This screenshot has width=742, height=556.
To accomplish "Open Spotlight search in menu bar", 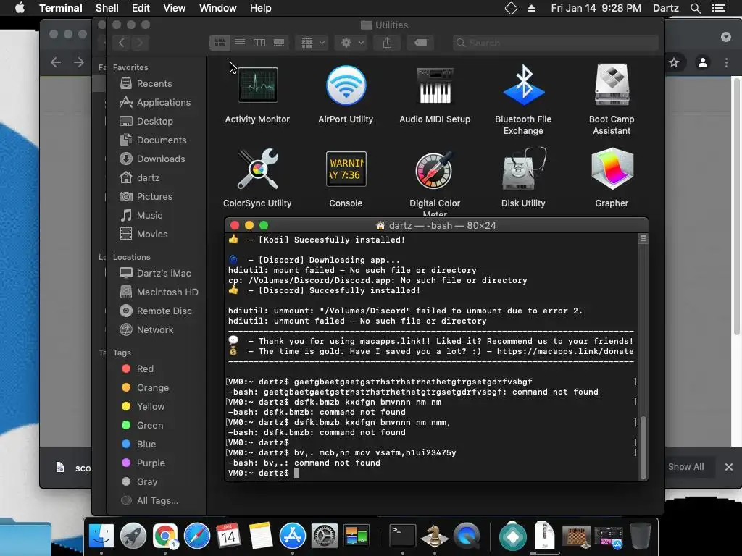I will 695,8.
